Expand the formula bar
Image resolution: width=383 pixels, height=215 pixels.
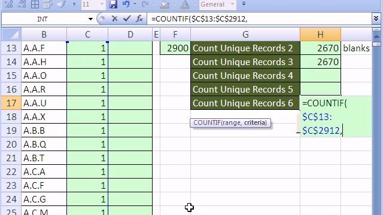click(x=376, y=19)
